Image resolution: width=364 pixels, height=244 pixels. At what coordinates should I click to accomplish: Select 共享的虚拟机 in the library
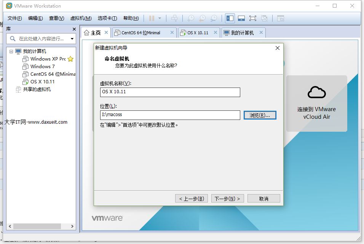(x=37, y=89)
